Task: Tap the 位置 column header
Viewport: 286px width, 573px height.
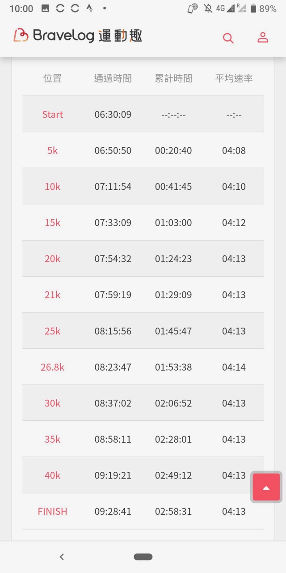Action: pos(52,78)
